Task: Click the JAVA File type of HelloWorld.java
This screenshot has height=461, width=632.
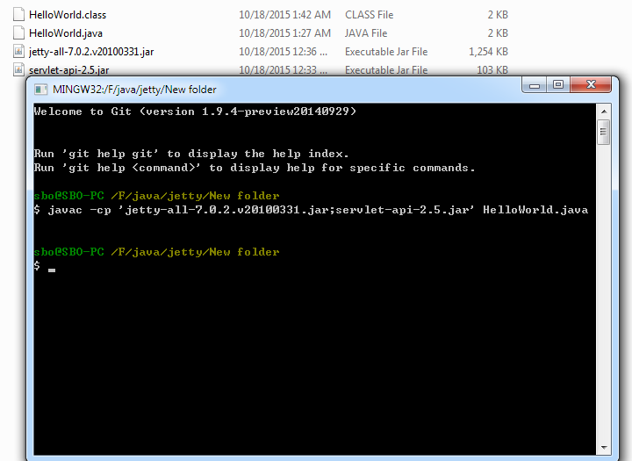Action: click(x=366, y=33)
